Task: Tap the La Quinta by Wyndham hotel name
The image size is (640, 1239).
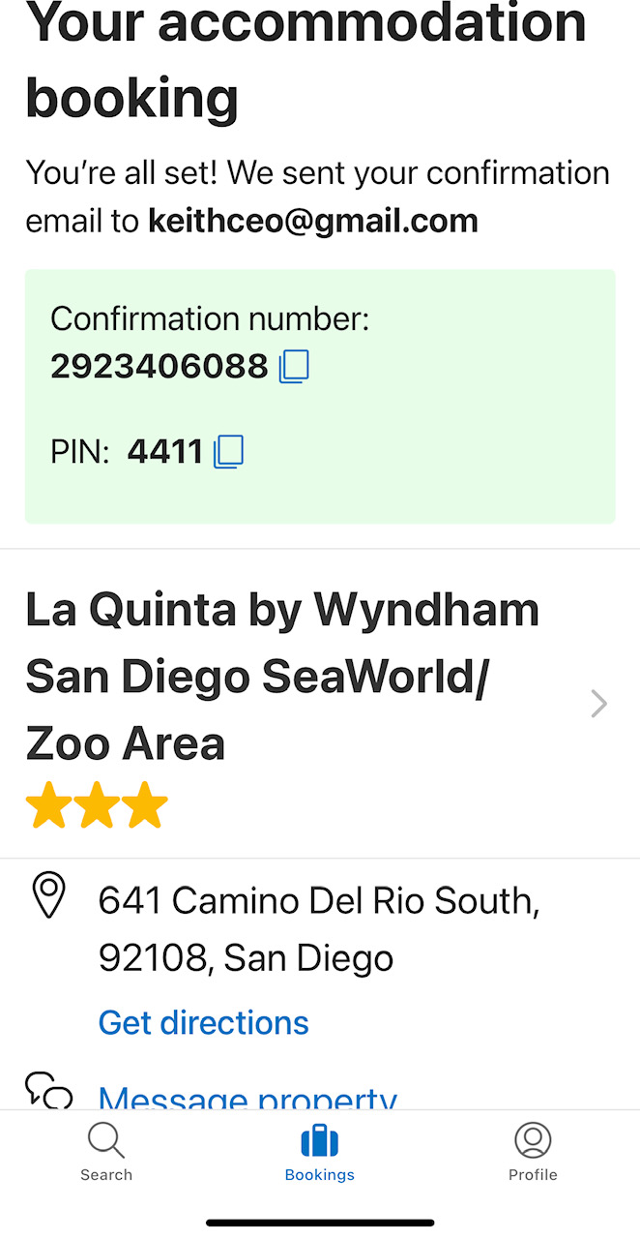Action: coord(280,676)
